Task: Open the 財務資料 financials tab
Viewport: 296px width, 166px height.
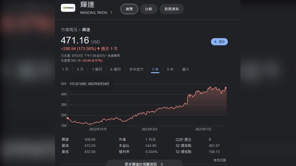Action: [x=172, y=9]
